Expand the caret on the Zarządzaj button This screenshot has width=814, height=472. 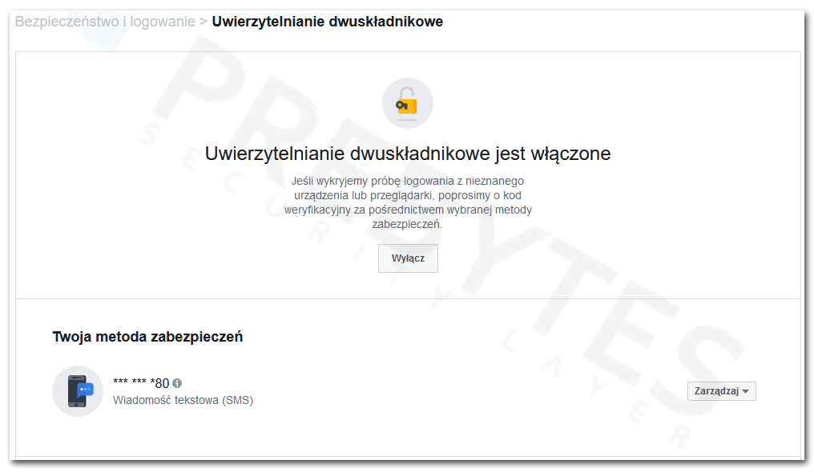click(748, 391)
